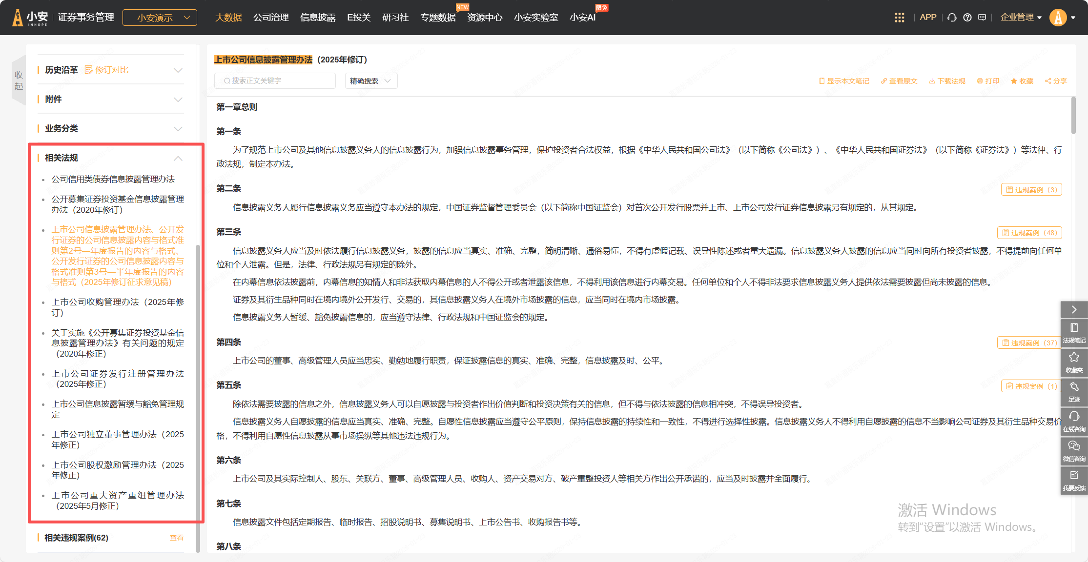The height and width of the screenshot is (562, 1088).
Task: Toggle 显示本文笔记 notes display
Action: click(844, 81)
